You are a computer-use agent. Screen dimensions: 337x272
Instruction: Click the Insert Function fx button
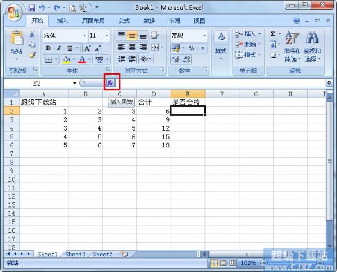click(110, 82)
